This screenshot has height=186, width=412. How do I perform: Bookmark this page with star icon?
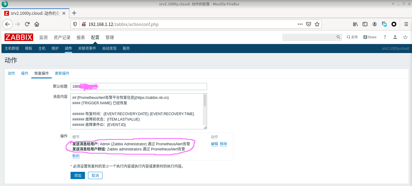pyautogui.click(x=317, y=24)
